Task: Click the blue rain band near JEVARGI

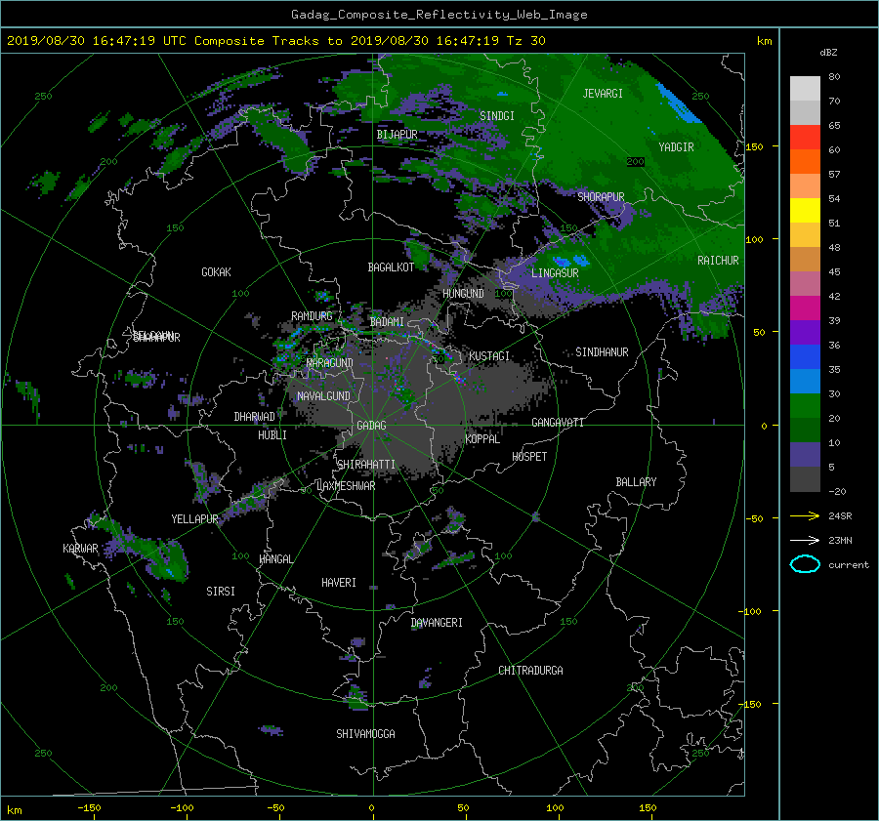Action: point(679,103)
